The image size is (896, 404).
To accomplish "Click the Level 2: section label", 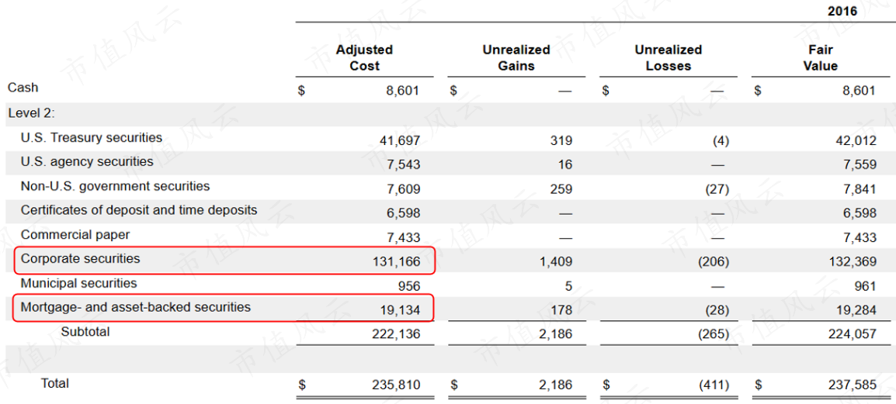I will point(32,113).
